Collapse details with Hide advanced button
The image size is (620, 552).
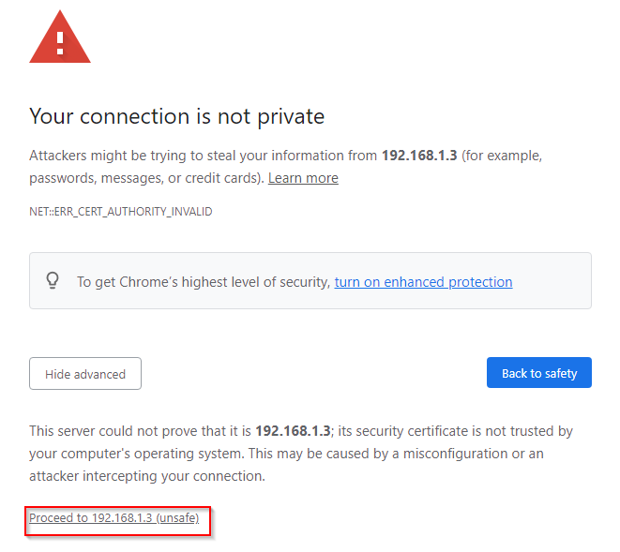[x=85, y=374]
